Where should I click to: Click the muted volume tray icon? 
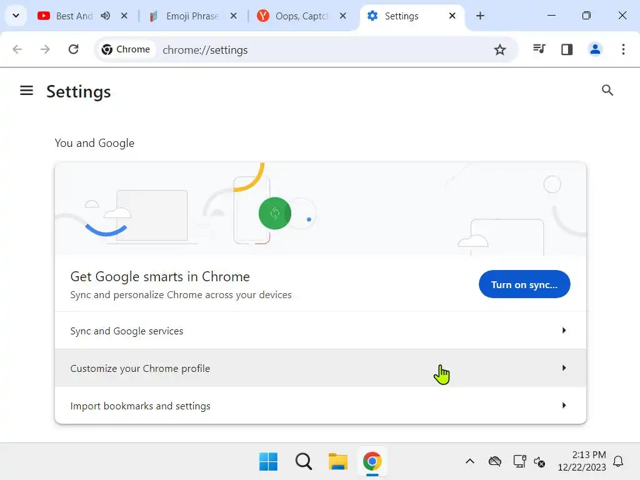point(539,462)
